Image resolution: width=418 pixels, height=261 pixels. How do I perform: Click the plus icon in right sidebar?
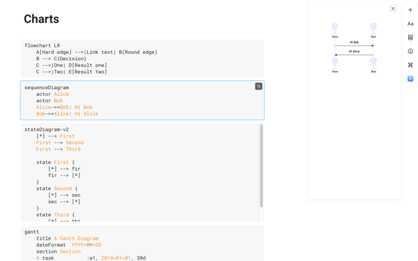(x=410, y=10)
